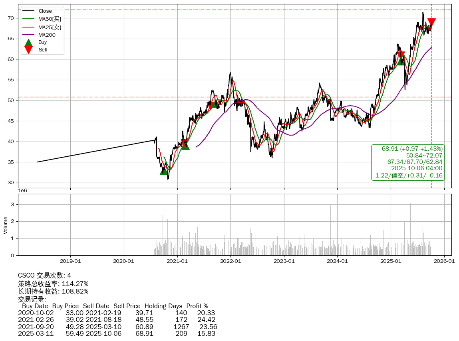Viewport: 459px width, 341px height.
Task: Click the Volume y-axis label
Action: [6, 225]
